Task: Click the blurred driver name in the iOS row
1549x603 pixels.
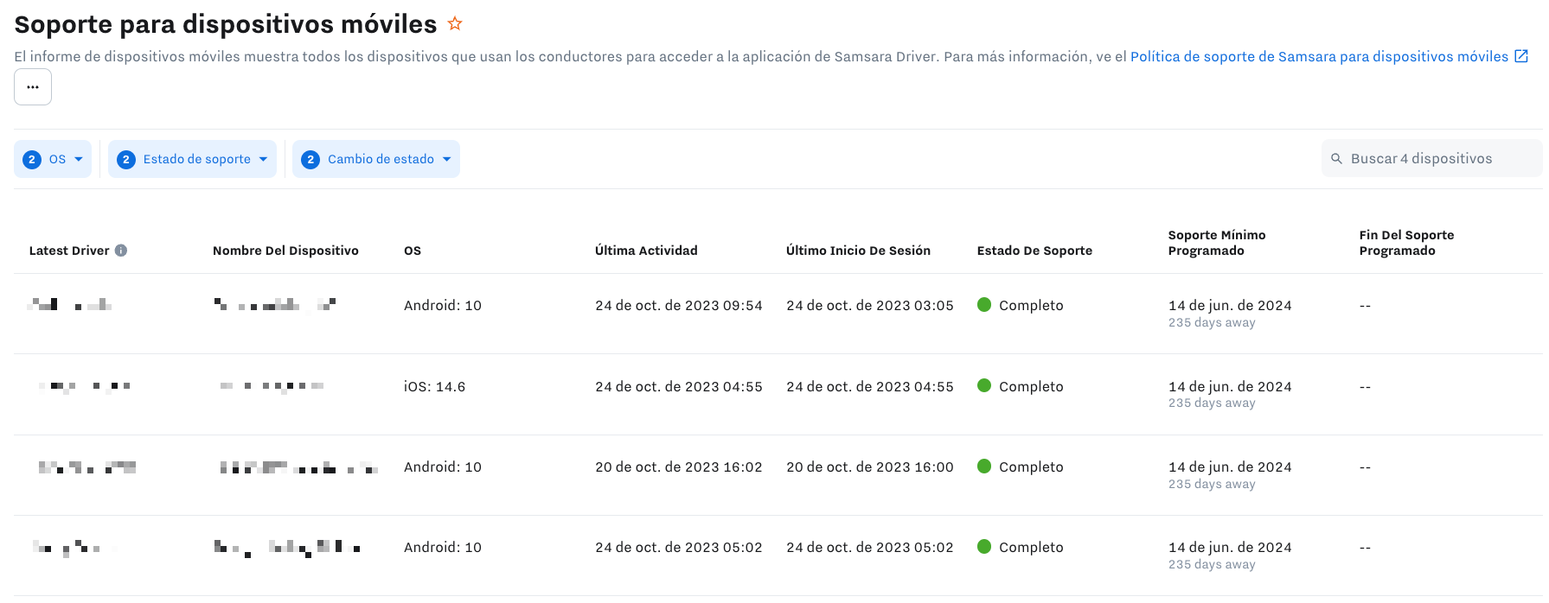Action: pos(85,386)
